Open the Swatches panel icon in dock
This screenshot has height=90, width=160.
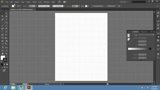pyautogui.click(x=158, y=21)
